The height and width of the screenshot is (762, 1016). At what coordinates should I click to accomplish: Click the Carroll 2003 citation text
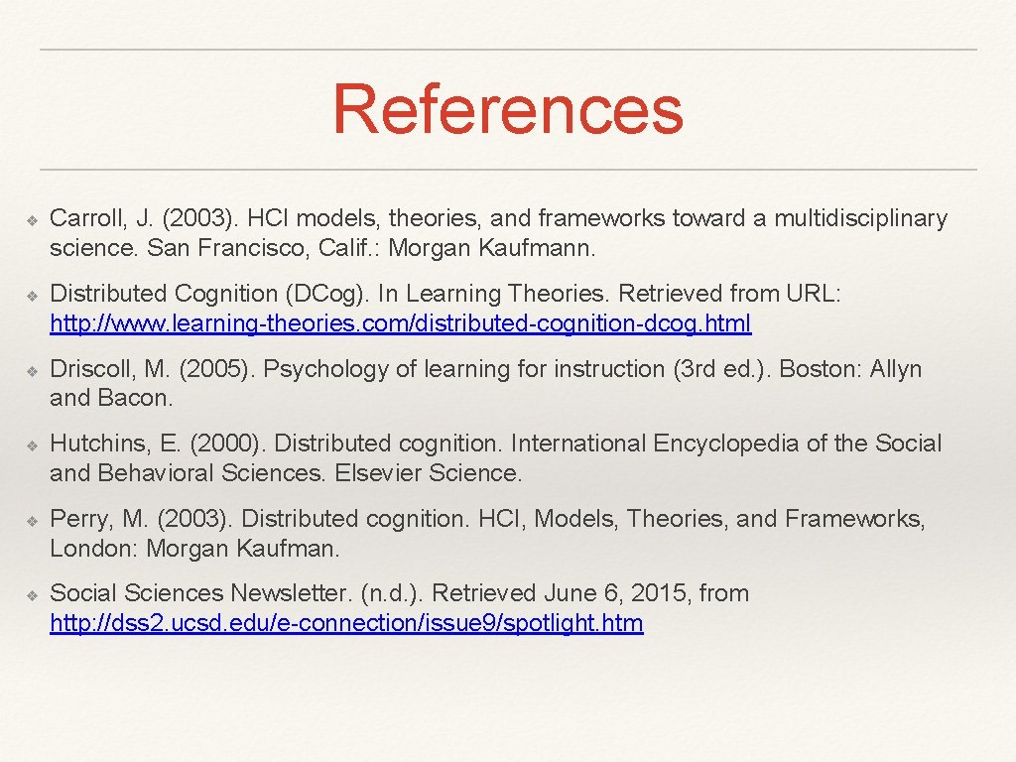click(496, 233)
